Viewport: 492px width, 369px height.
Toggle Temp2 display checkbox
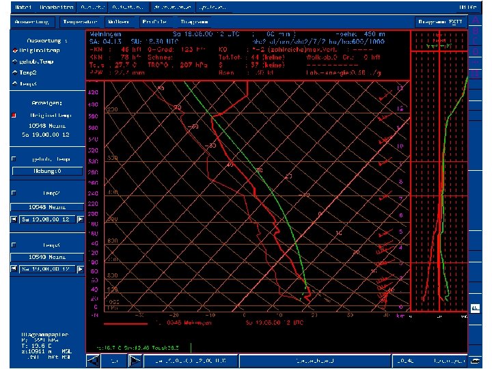[14, 193]
